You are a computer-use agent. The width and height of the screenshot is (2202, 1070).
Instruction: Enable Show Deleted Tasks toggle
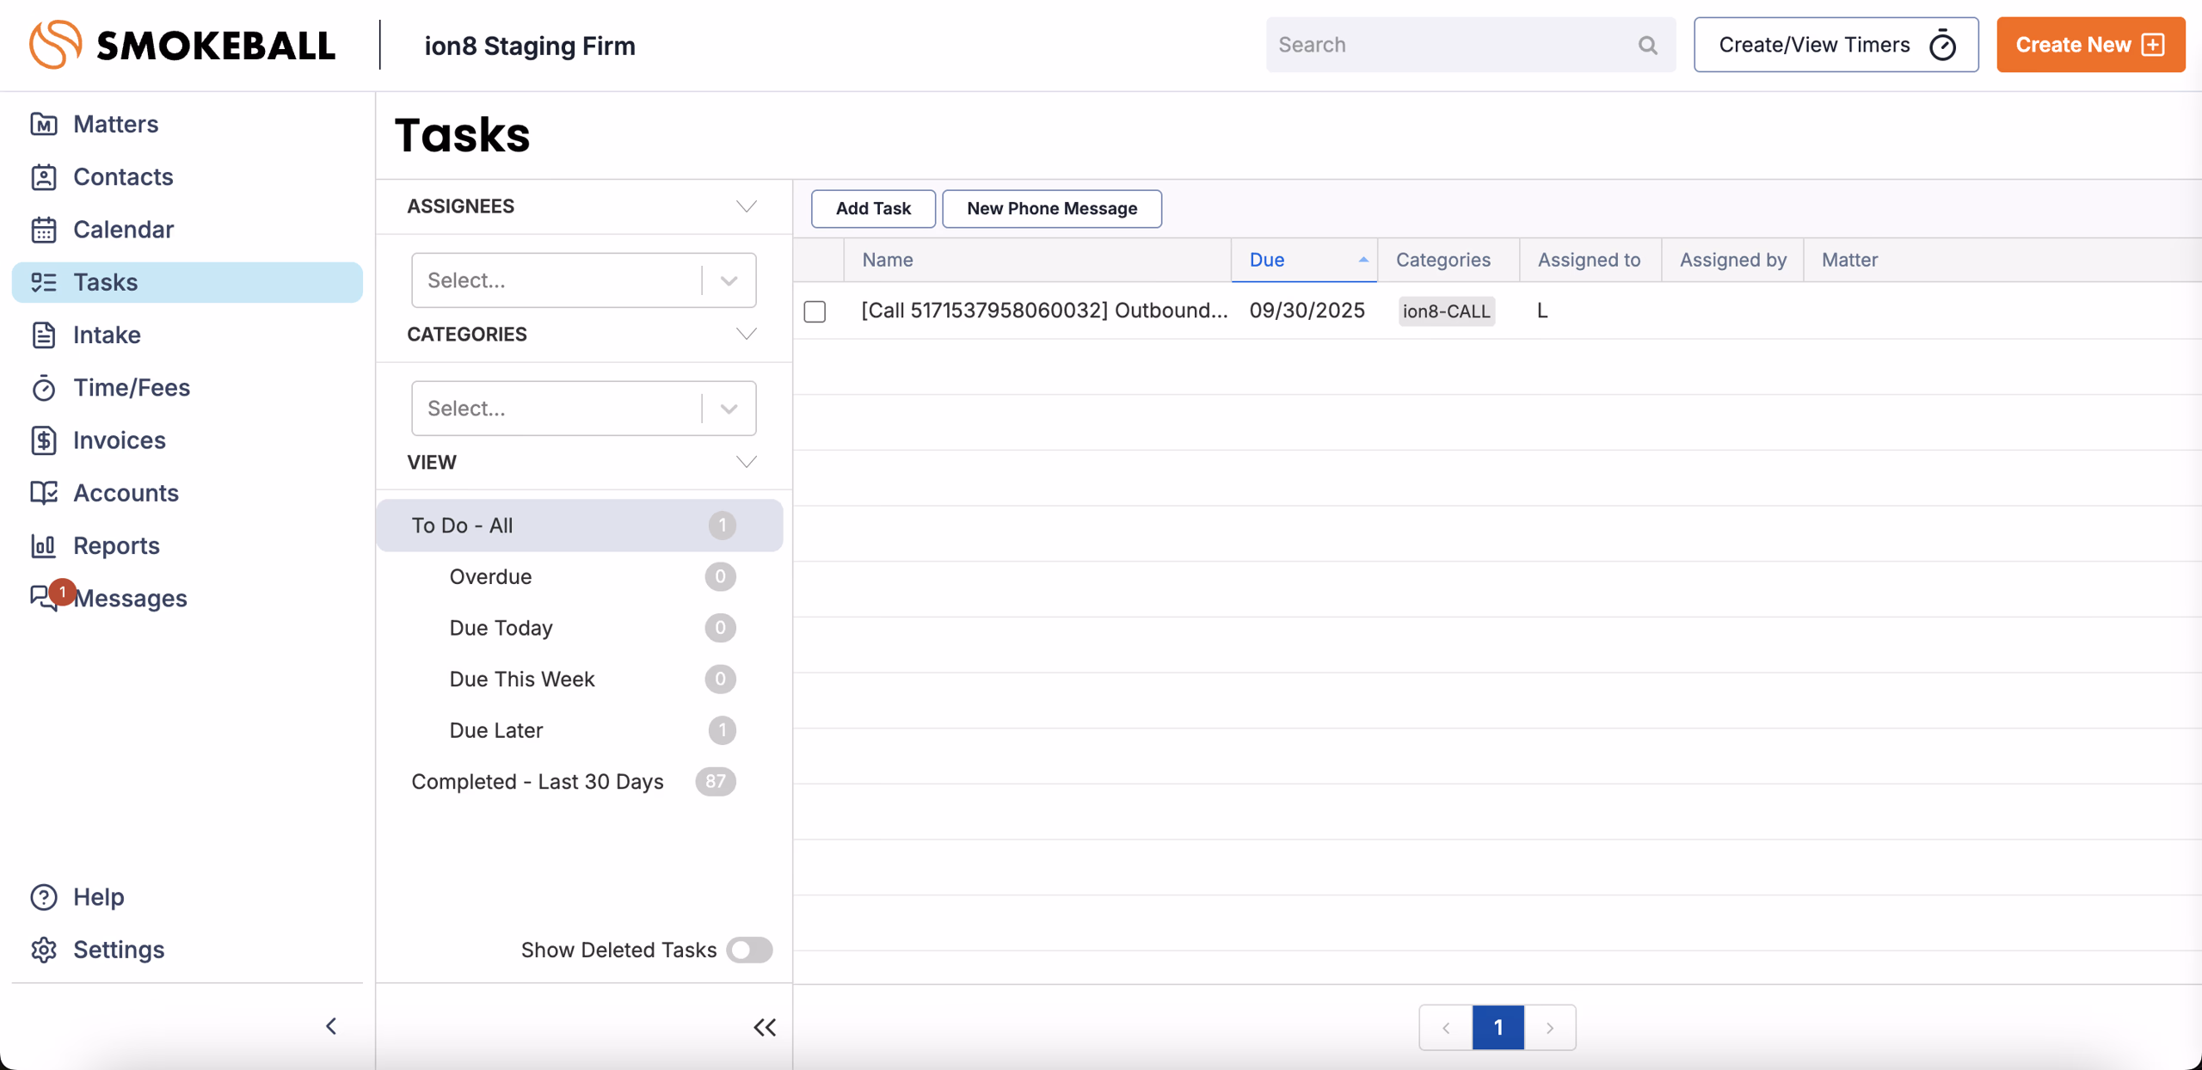[x=748, y=950]
